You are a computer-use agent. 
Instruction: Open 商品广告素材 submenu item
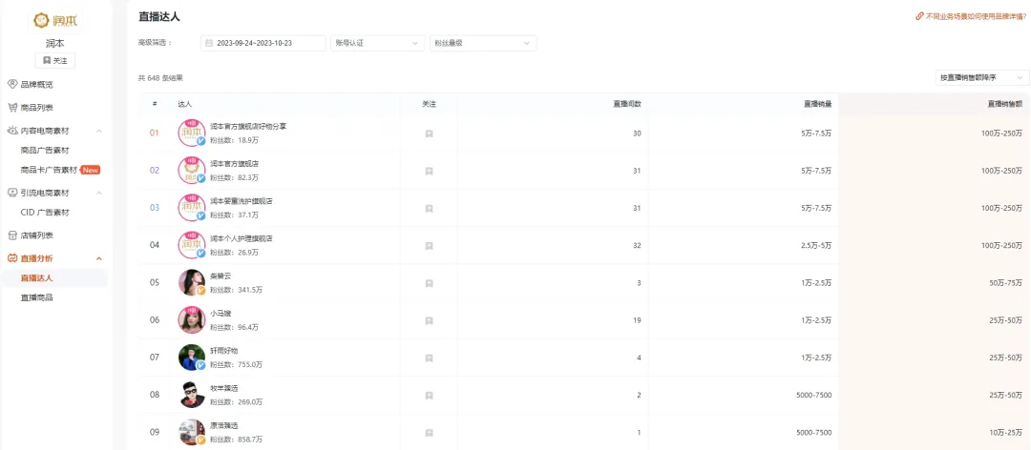click(45, 150)
